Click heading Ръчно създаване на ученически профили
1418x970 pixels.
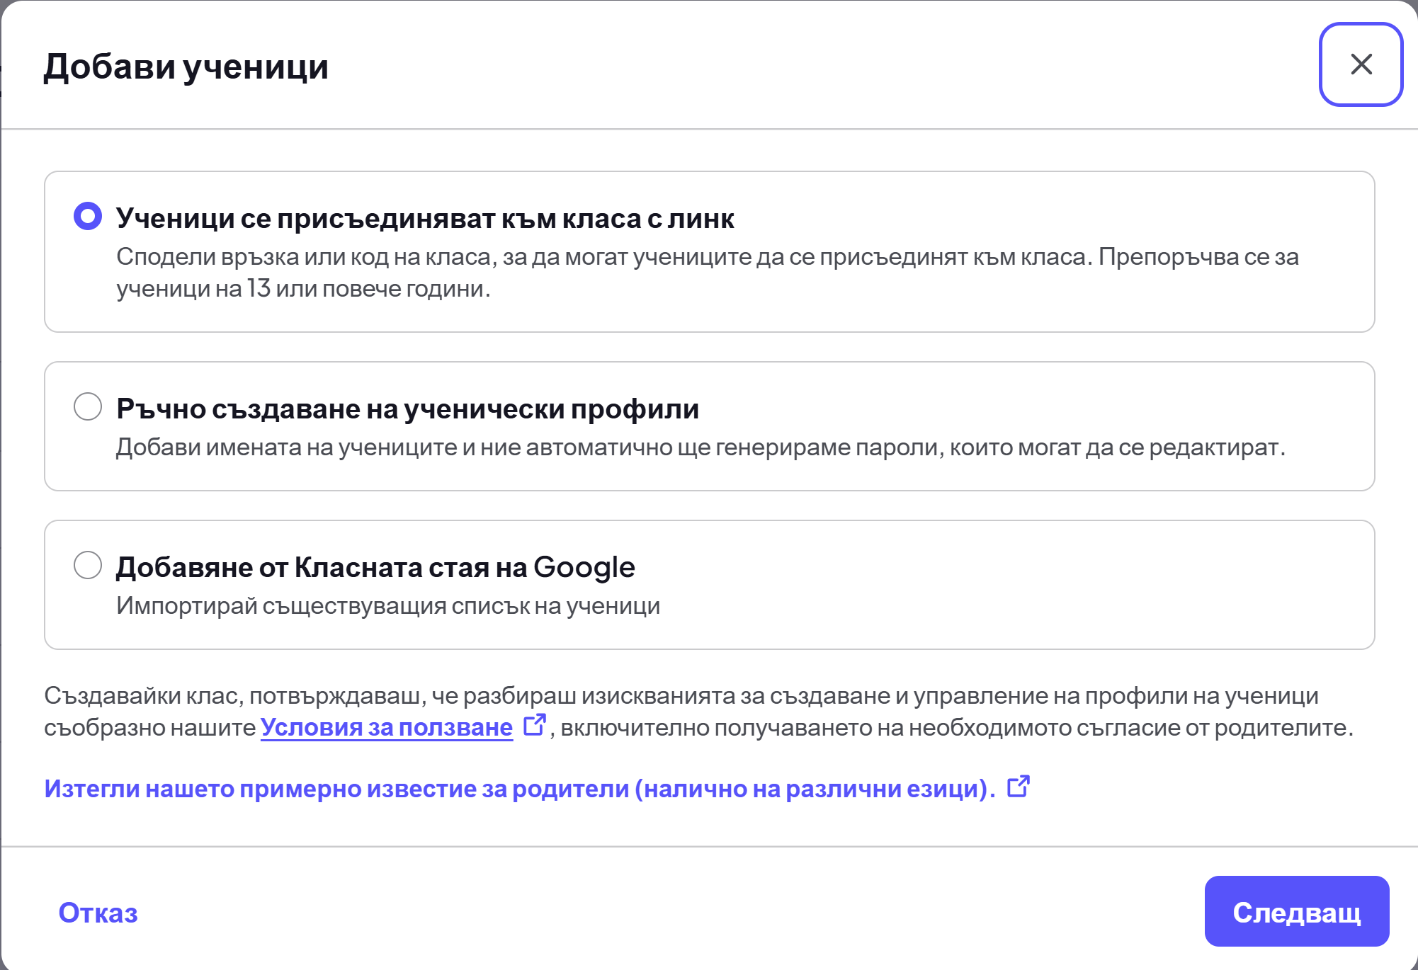point(407,409)
